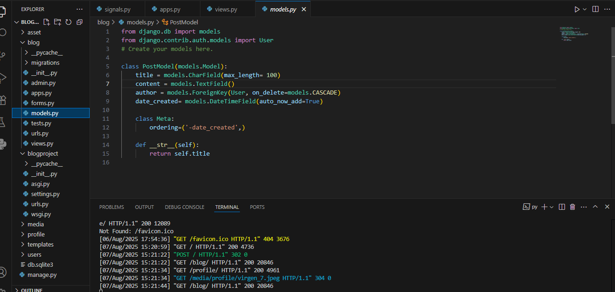
Task: Close the terminal panel
Action: 607,207
